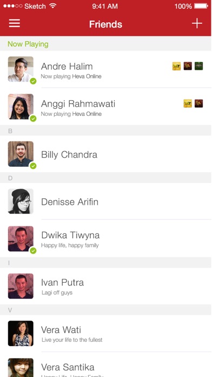Tap Anggi Rahmawati's name

78,104
